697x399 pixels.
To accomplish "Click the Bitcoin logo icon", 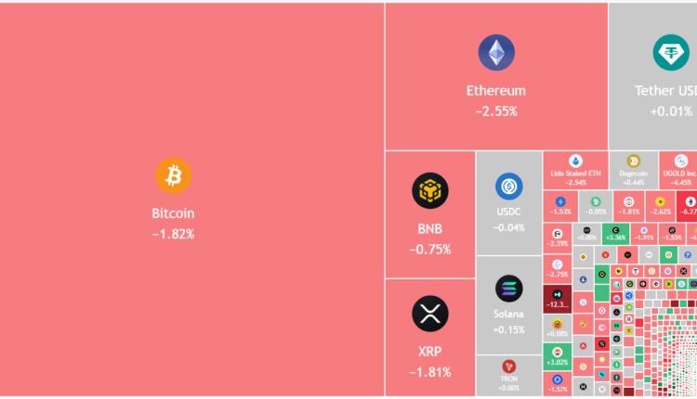I will pyautogui.click(x=173, y=174).
